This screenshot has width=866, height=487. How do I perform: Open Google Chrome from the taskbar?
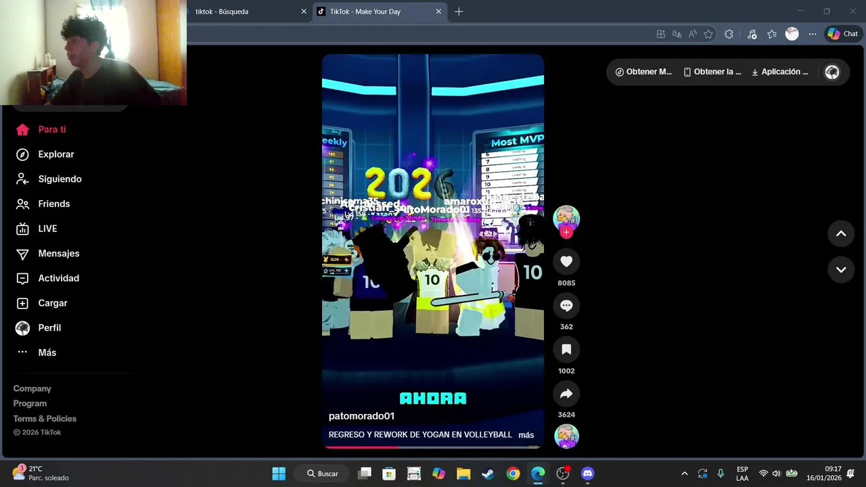point(513,473)
